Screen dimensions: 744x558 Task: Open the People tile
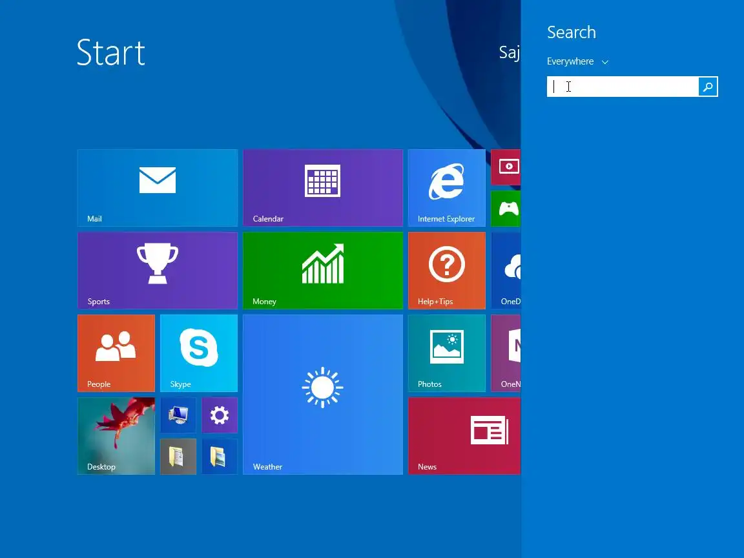point(116,353)
